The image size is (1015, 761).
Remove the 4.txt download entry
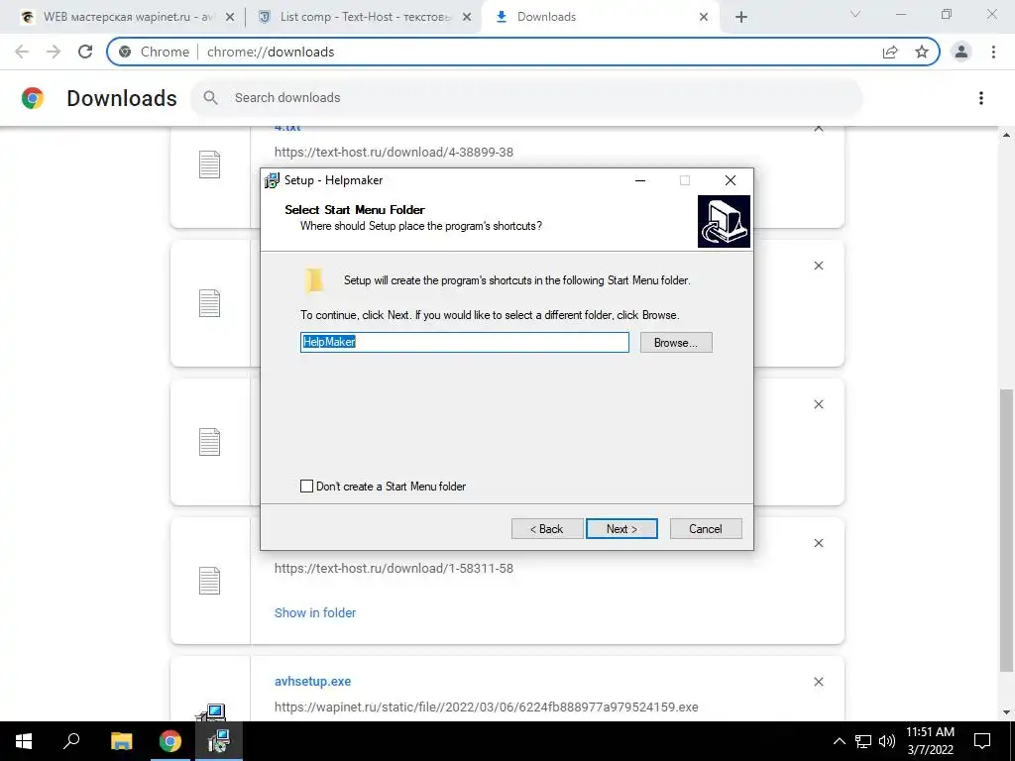click(818, 128)
